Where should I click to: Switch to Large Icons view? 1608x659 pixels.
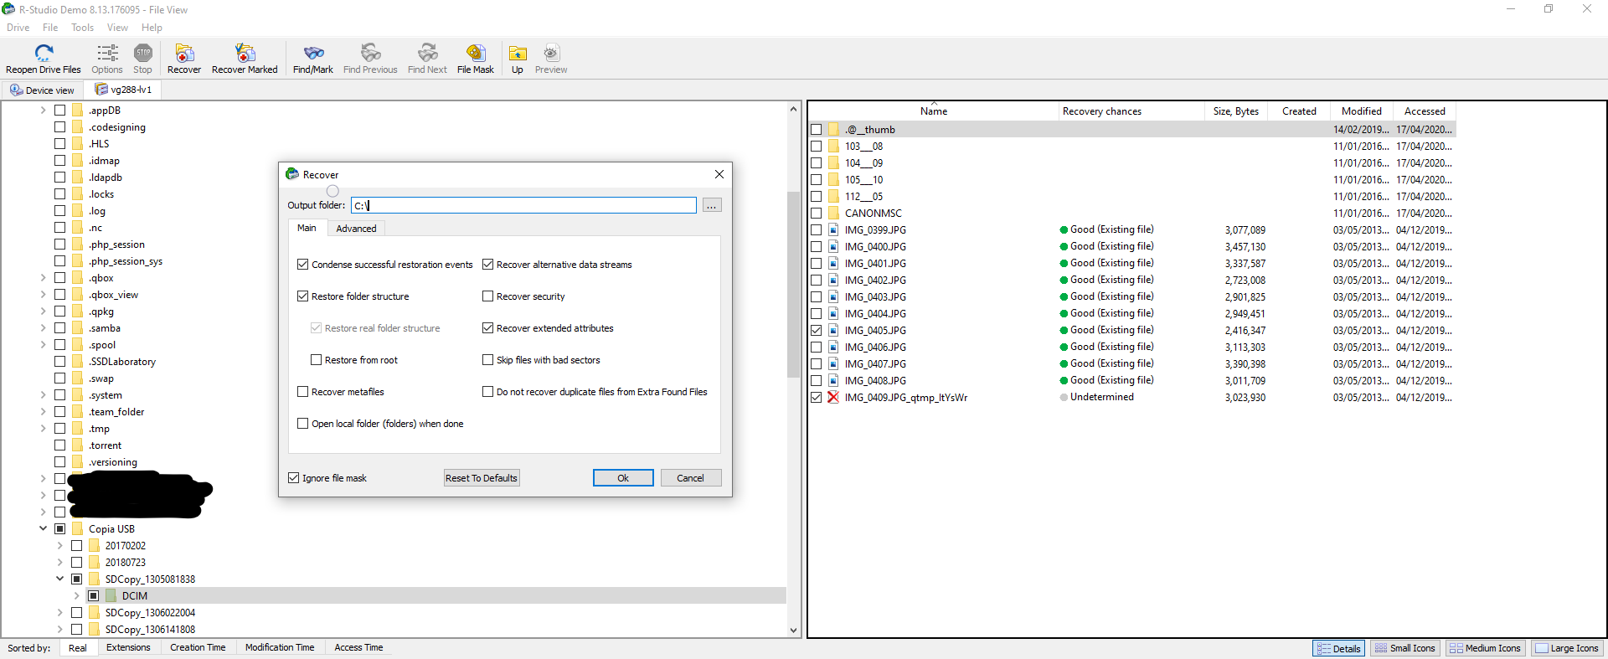tap(1567, 648)
